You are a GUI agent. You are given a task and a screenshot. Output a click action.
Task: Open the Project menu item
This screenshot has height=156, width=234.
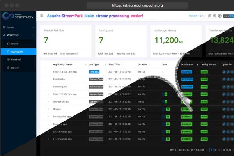click(x=15, y=44)
